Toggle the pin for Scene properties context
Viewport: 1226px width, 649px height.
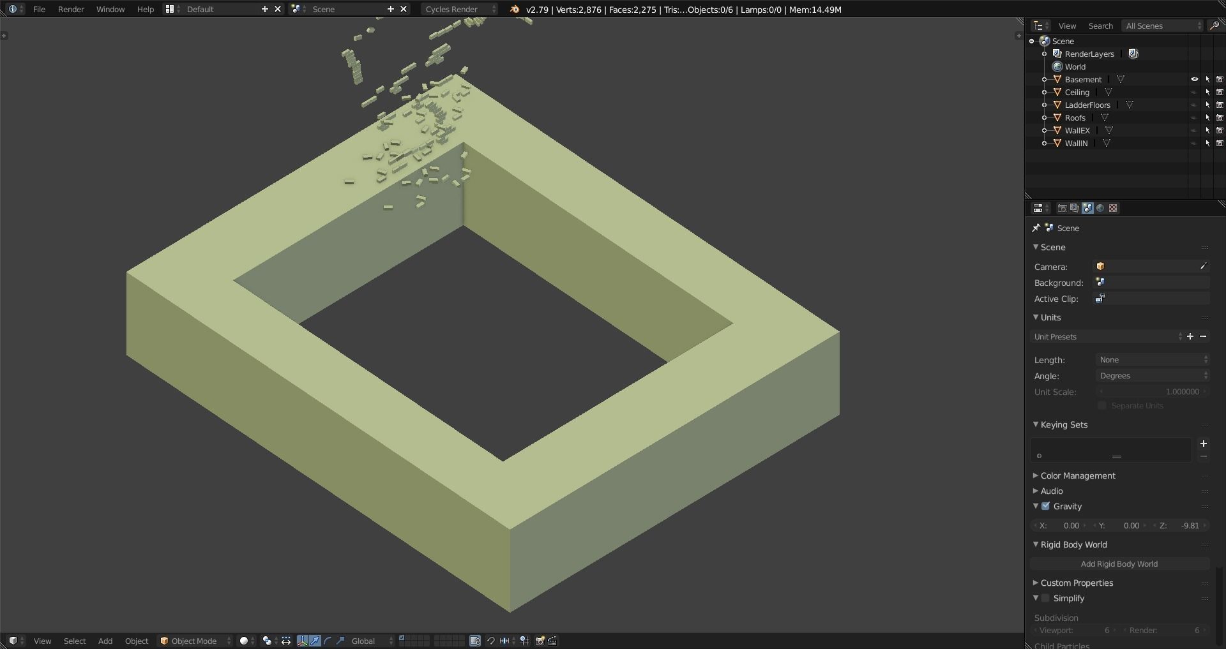tap(1036, 228)
